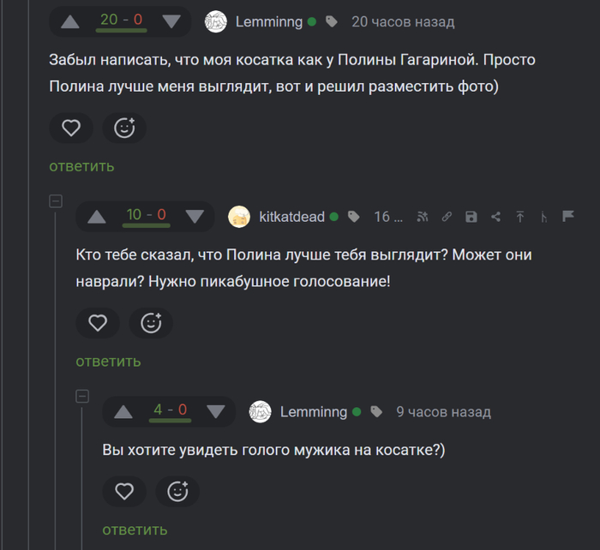Open kitkatdead's profile via username
Viewport: 600px width, 550px height.
(291, 217)
